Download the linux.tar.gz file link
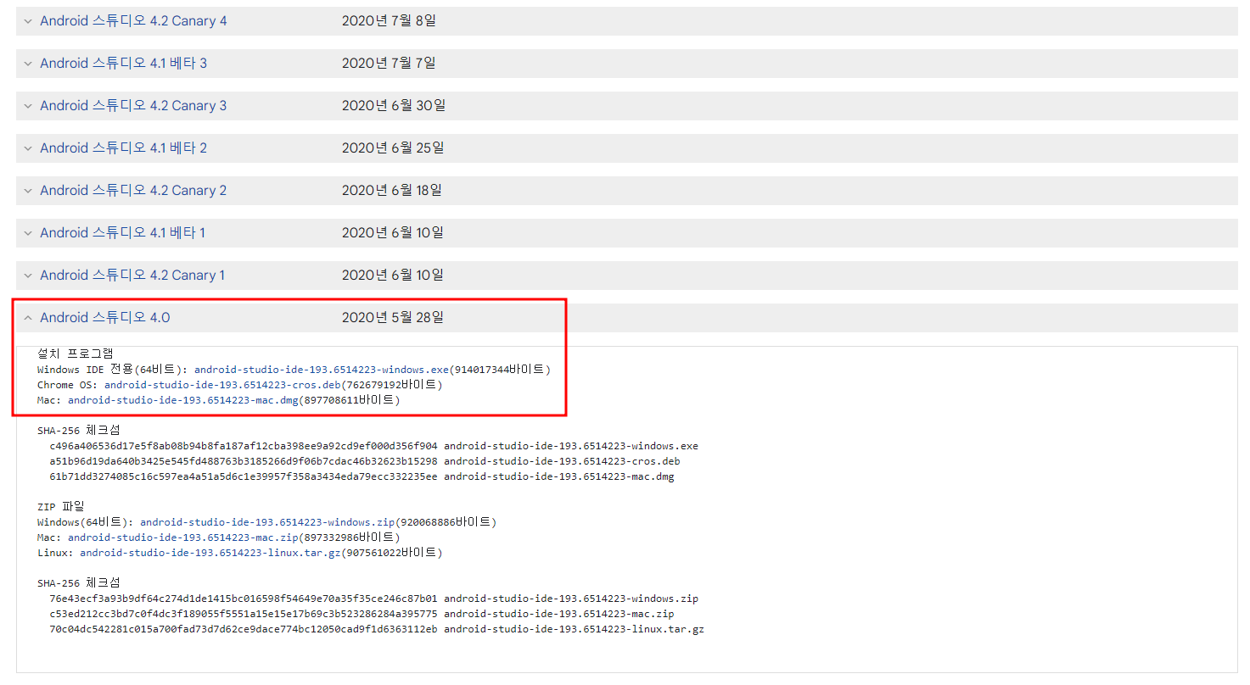Image resolution: width=1250 pixels, height=685 pixels. tap(210, 553)
